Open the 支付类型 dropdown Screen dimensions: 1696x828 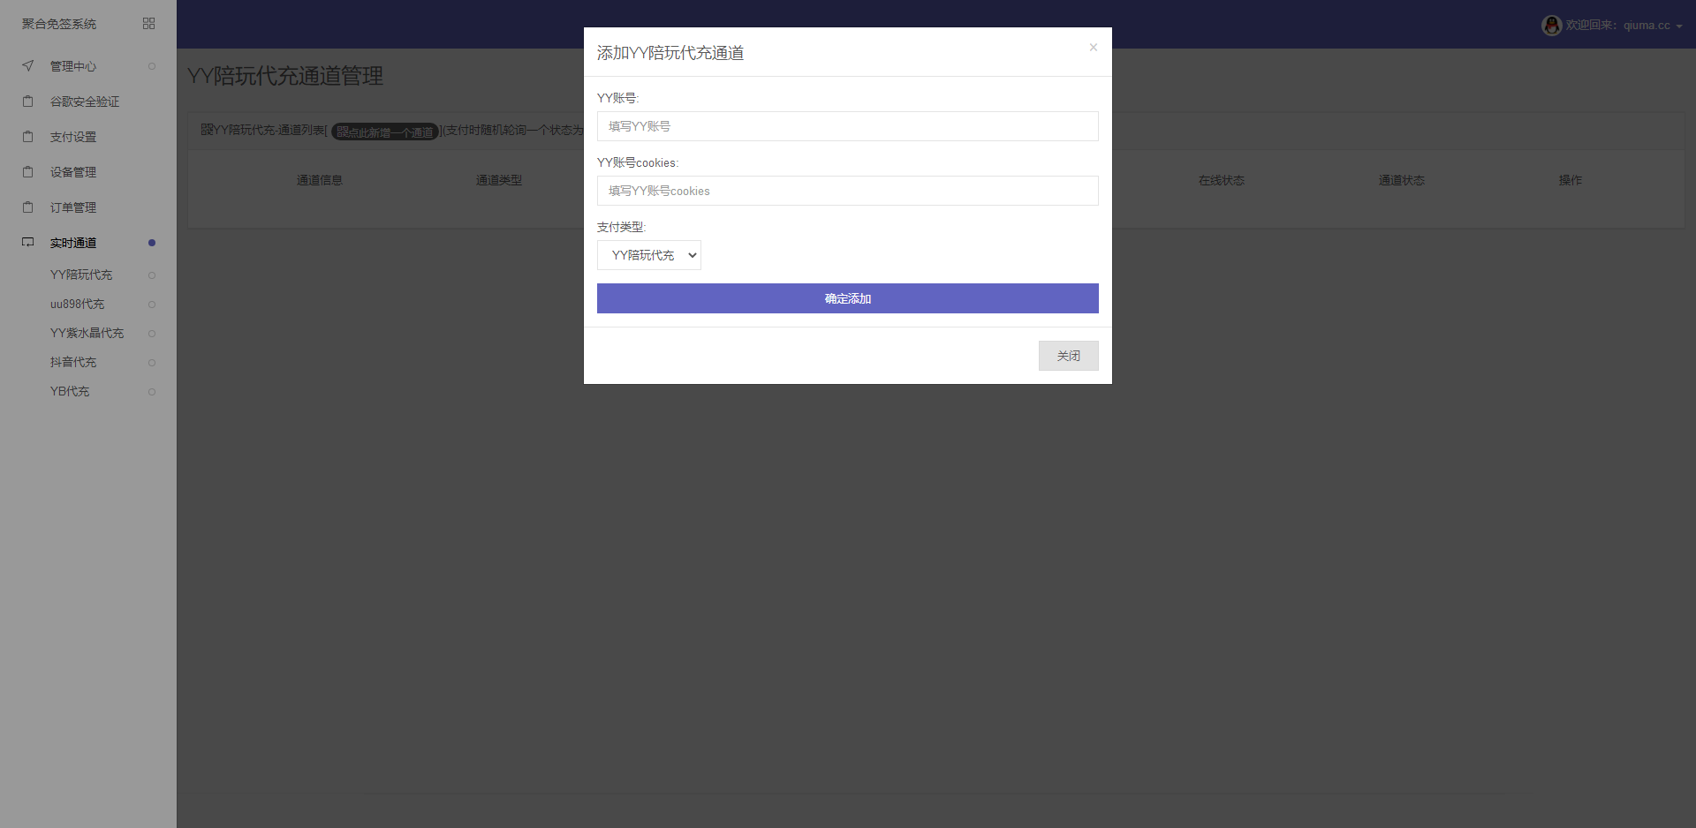649,255
